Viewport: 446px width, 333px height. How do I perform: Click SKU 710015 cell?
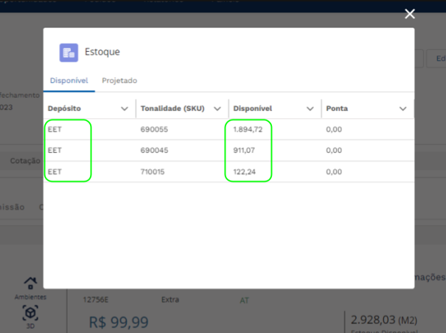[x=154, y=171]
